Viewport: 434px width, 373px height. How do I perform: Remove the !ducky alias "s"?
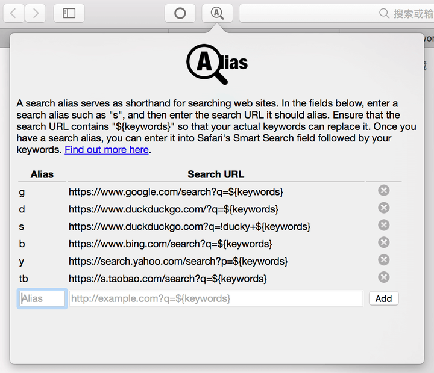384,225
